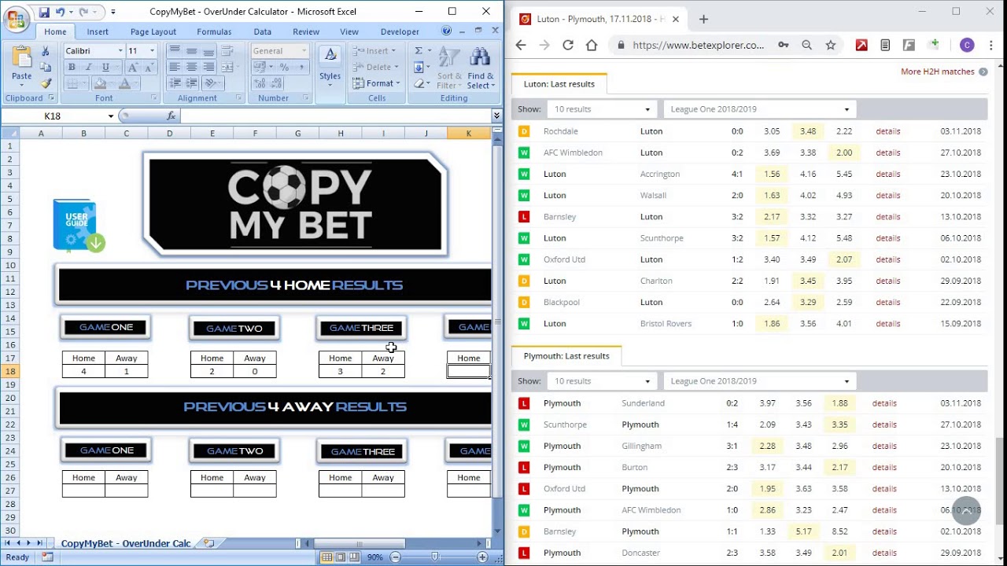Toggle Underline formatting in Font group
The width and height of the screenshot is (1007, 566).
click(105, 68)
